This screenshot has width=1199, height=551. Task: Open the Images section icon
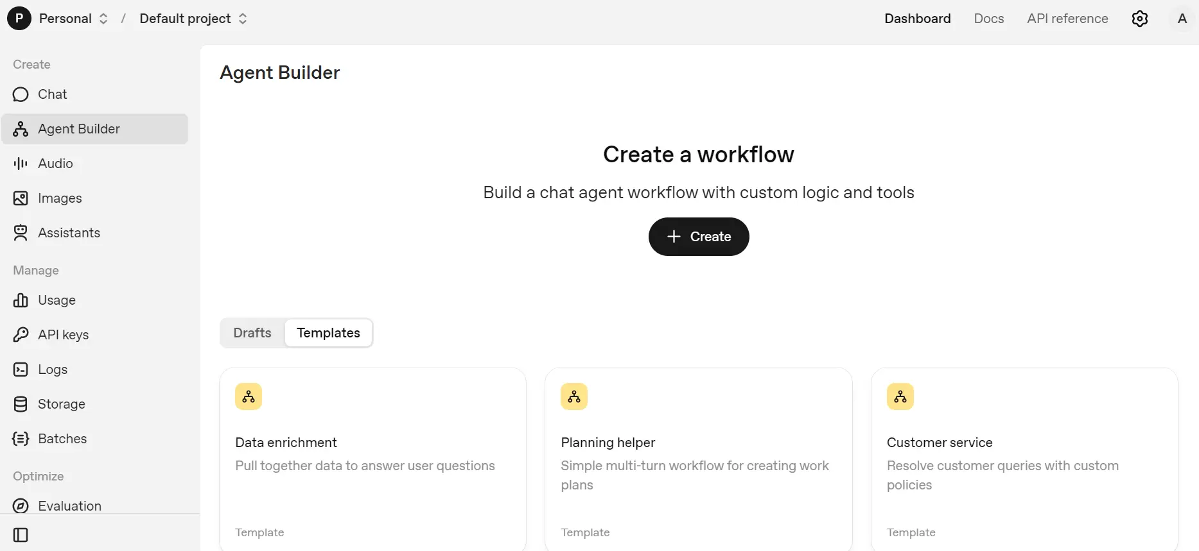click(20, 198)
